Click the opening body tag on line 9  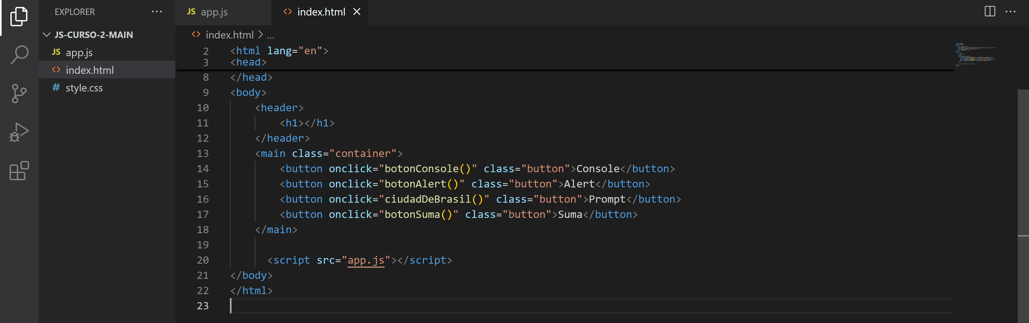[x=248, y=93]
